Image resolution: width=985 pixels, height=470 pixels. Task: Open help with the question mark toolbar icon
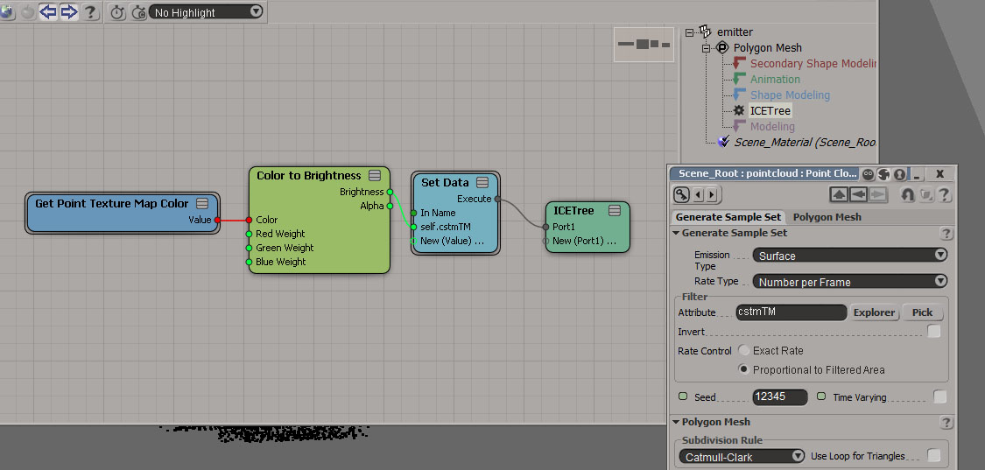89,12
